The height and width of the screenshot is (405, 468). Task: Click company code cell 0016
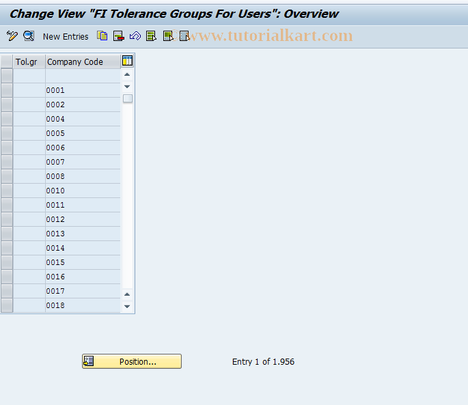point(83,277)
